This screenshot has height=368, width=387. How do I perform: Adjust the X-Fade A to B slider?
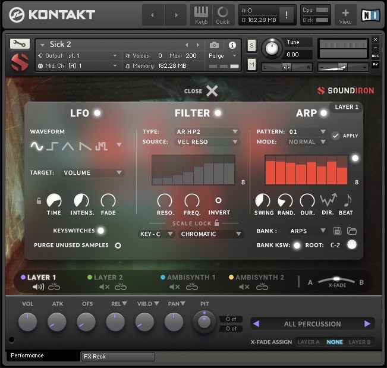(335, 279)
